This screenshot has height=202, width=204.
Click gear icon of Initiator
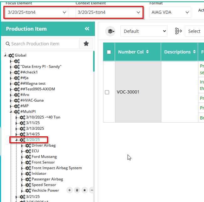[28, 174]
